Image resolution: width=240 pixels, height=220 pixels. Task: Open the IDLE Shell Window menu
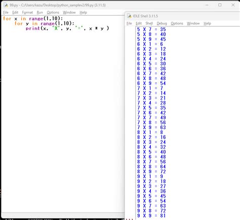pos(193,23)
